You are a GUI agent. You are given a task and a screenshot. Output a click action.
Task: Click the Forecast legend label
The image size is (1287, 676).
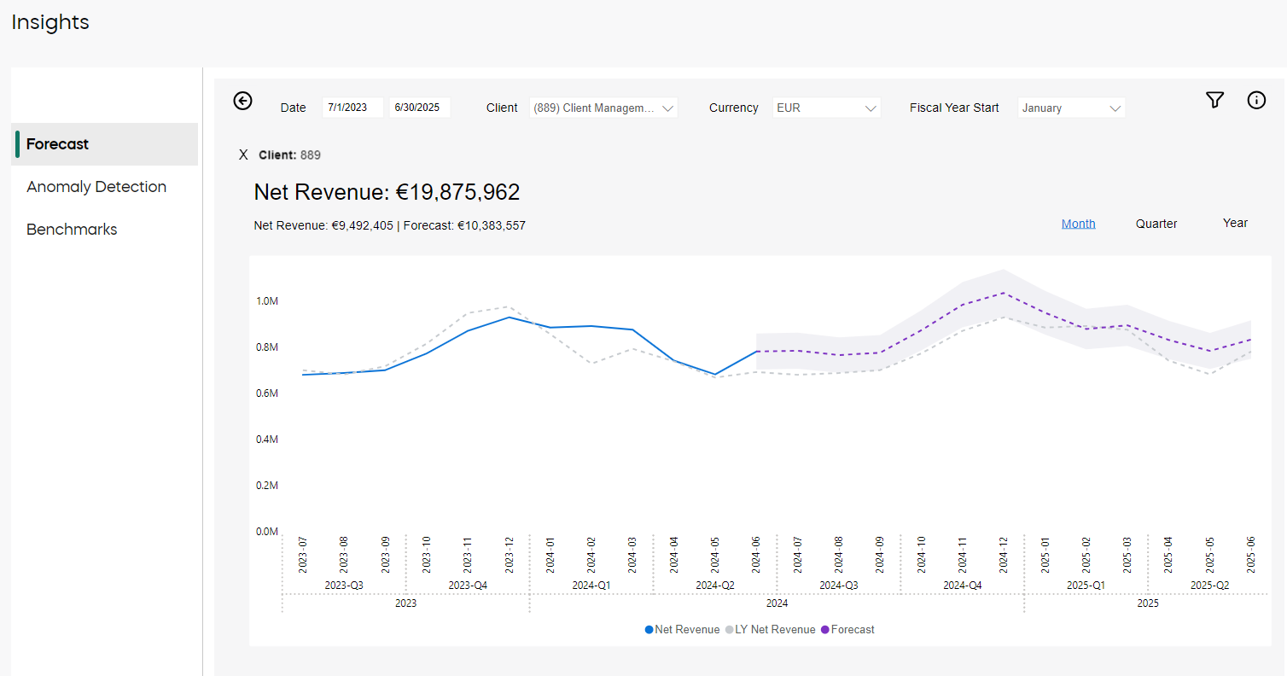(853, 630)
